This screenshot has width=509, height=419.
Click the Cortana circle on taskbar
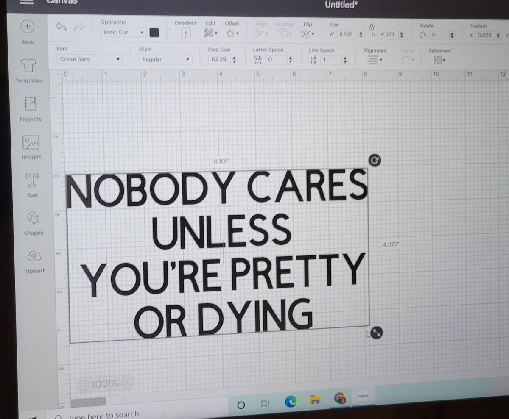point(241,405)
